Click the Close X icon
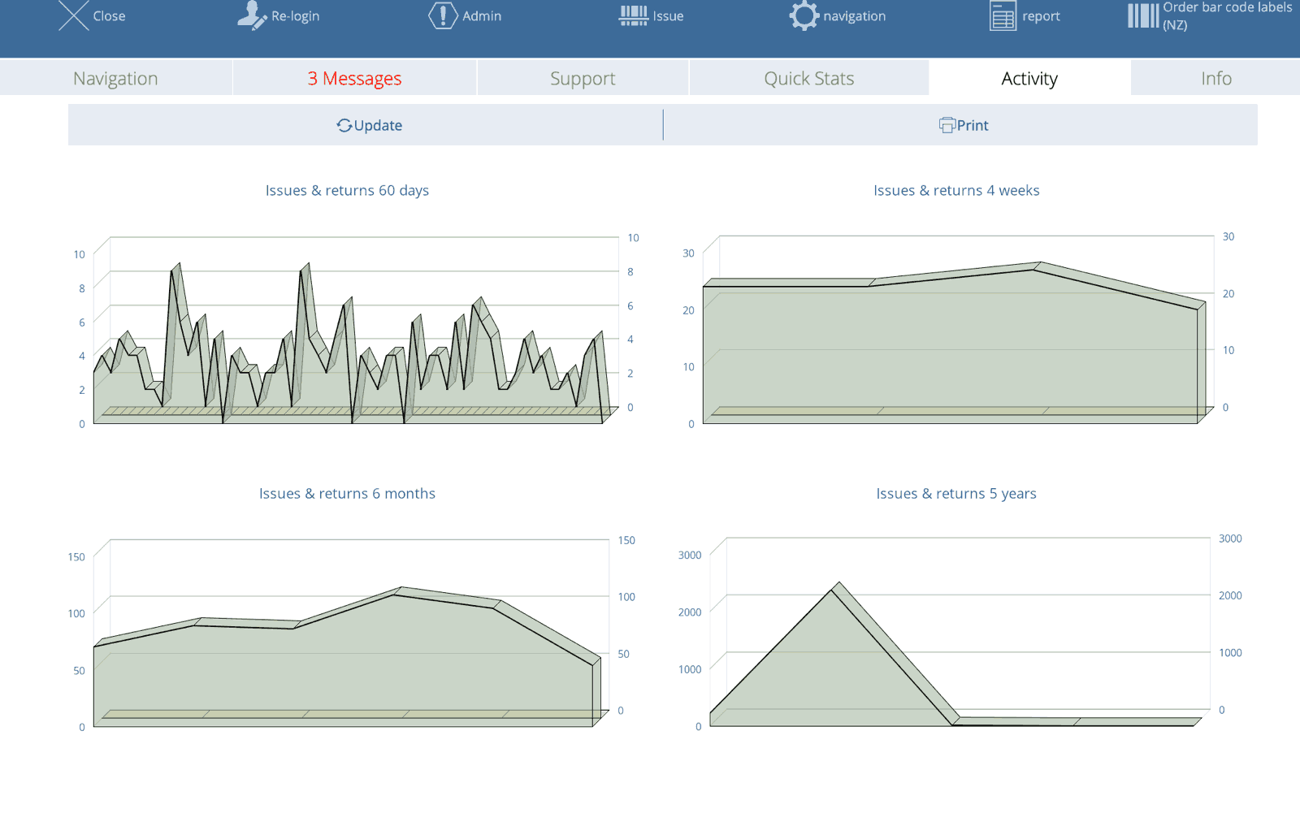 tap(73, 15)
